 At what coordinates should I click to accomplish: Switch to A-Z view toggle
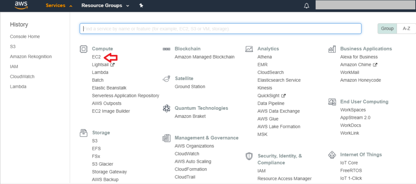406,29
